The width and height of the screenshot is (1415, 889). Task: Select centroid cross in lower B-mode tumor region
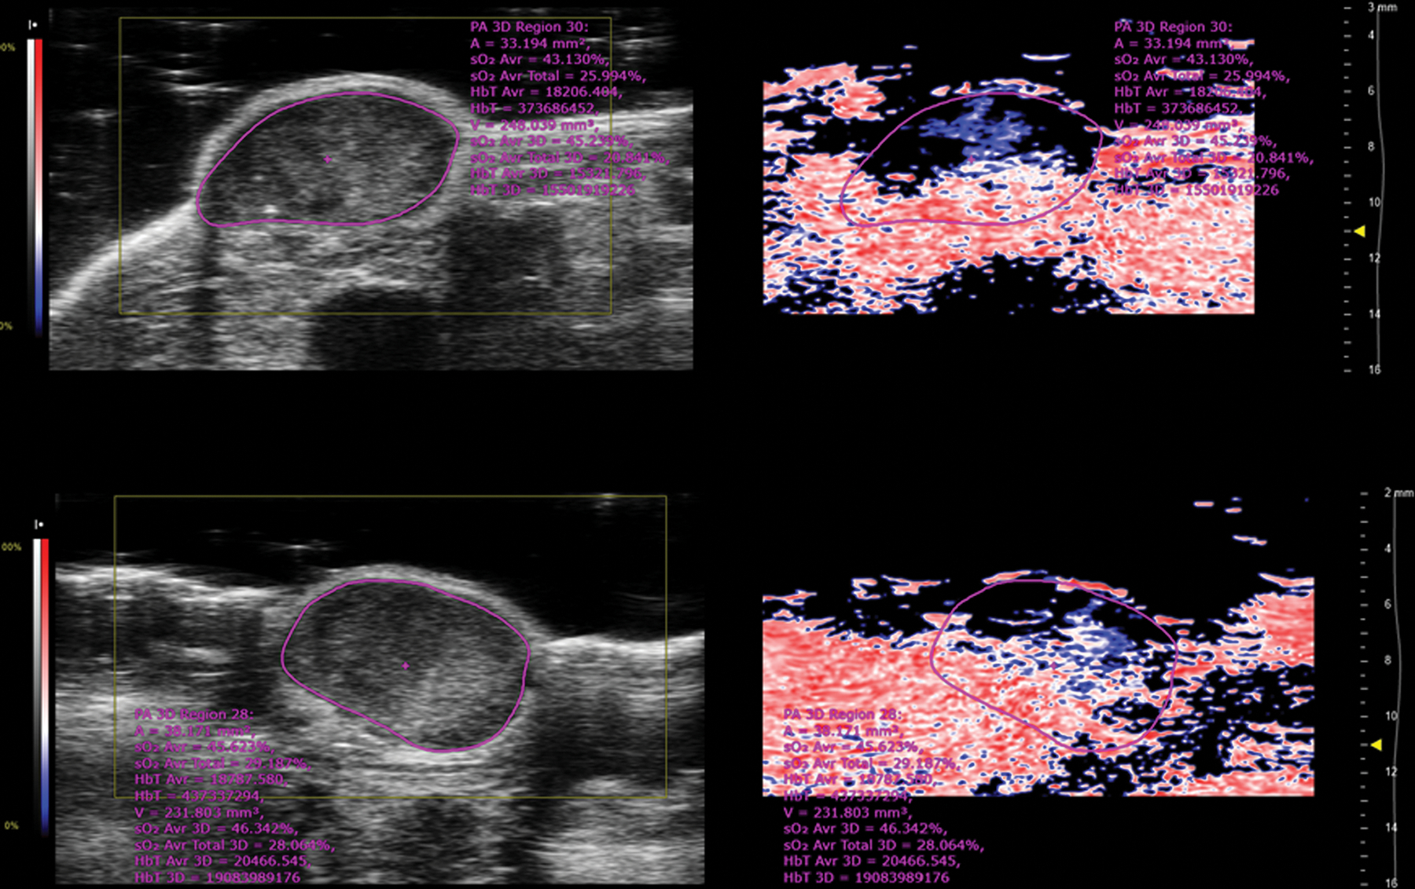[406, 666]
